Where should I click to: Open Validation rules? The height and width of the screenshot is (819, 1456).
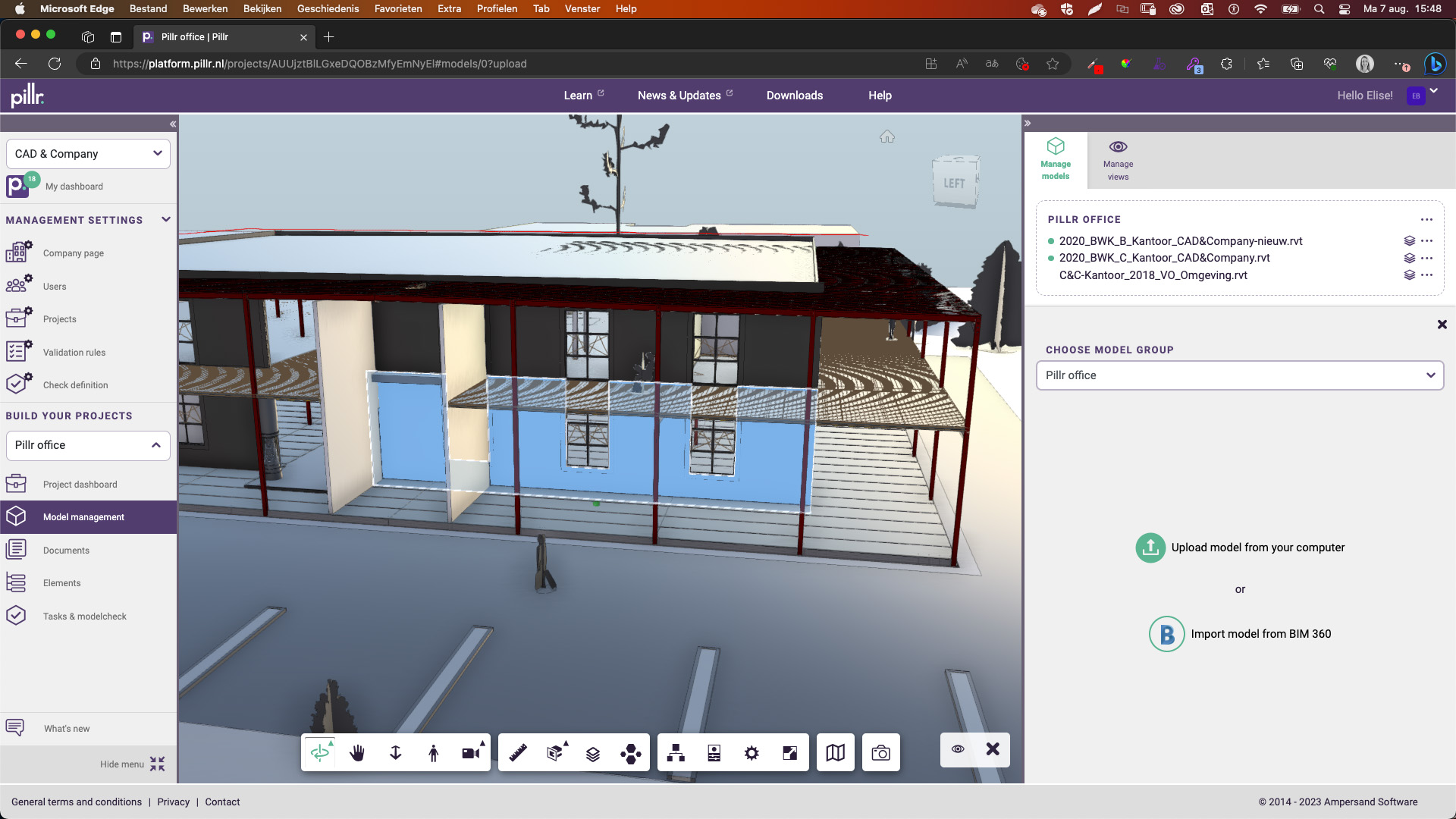(x=74, y=353)
